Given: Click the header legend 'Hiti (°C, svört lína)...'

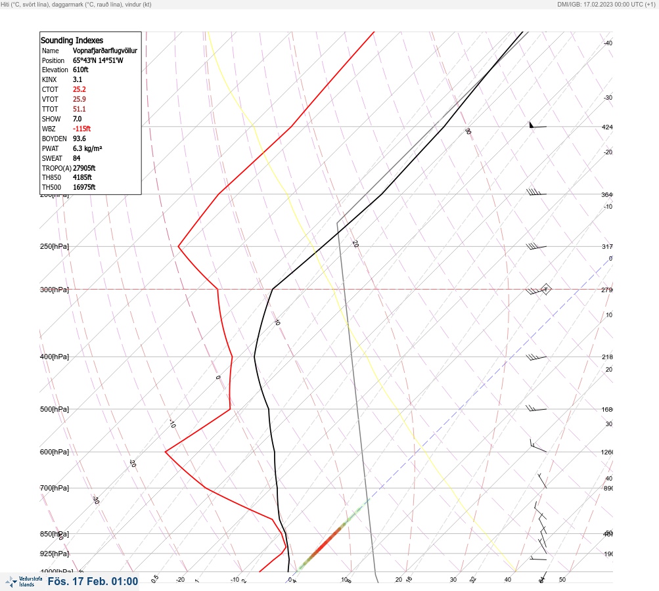Looking at the screenshot, I should click(x=76, y=4).
